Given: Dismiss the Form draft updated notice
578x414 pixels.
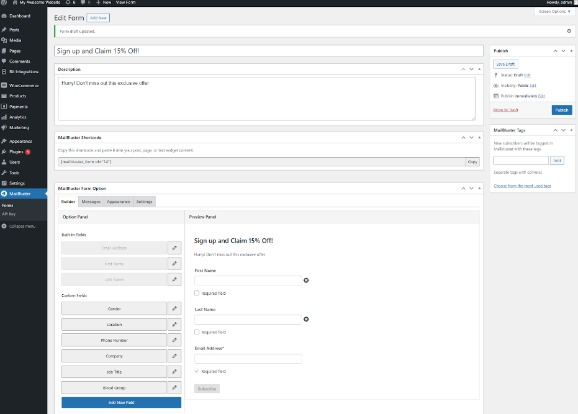Looking at the screenshot, I should tap(569, 30).
